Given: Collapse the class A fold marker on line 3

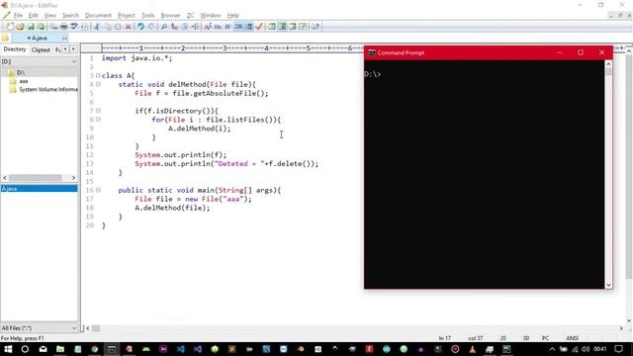Looking at the screenshot, I should (x=98, y=75).
